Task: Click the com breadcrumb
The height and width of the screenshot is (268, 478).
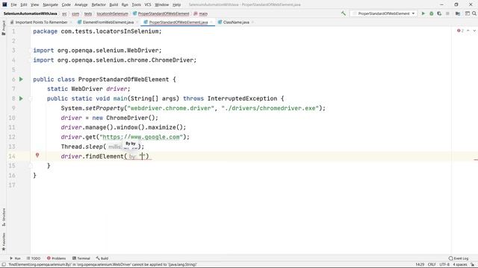Action: [x=75, y=13]
